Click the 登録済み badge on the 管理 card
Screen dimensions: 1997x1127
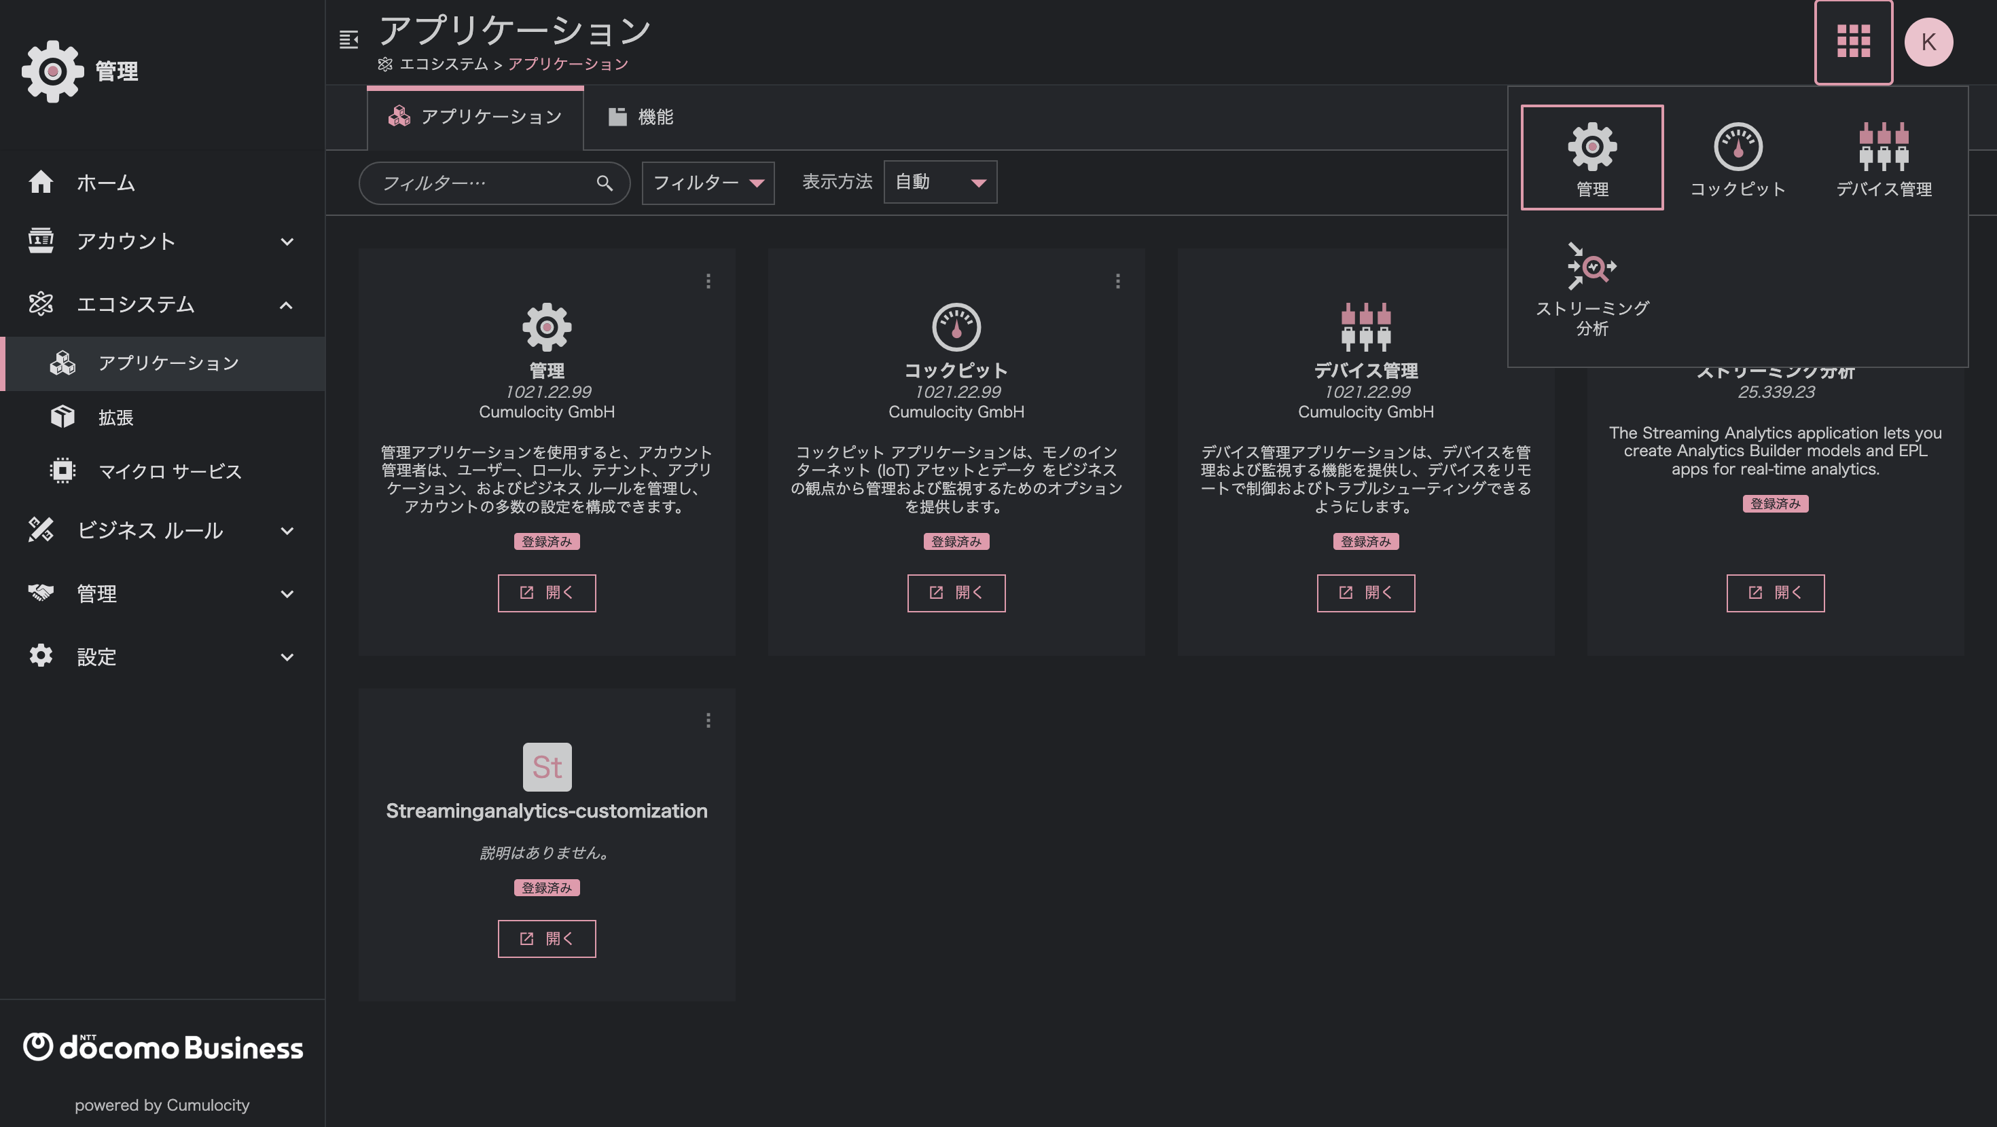click(547, 541)
